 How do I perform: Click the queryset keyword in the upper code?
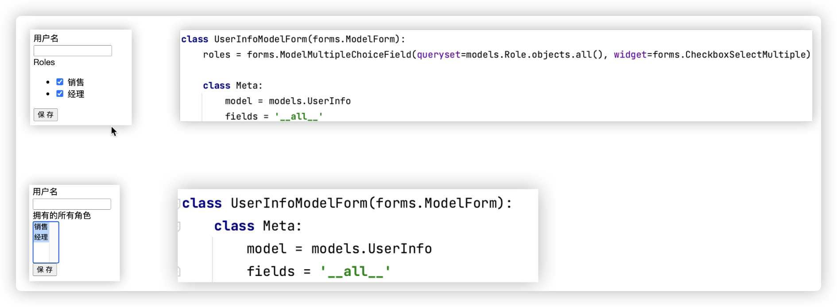point(438,55)
